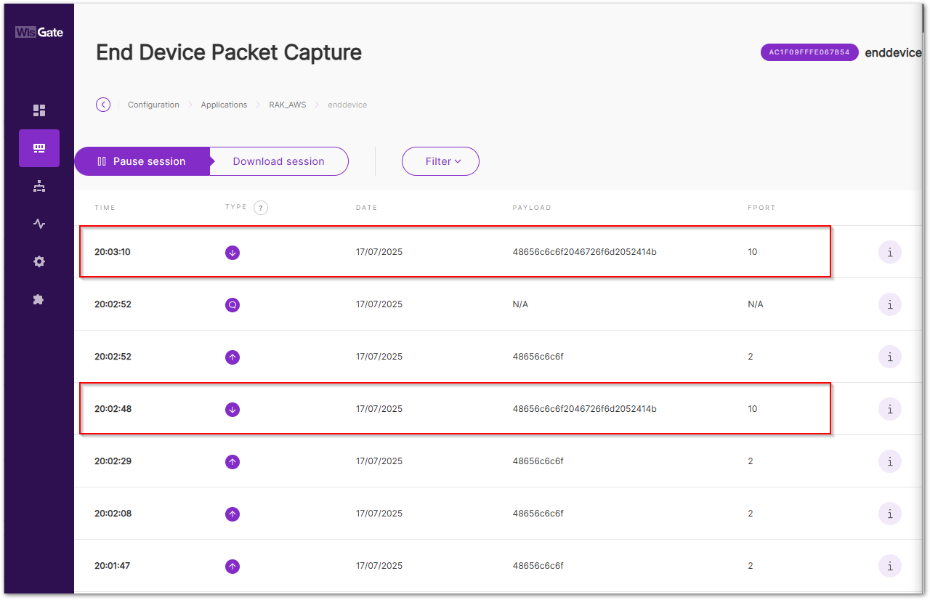Open the Filter dropdown
930x600 pixels.
440,161
